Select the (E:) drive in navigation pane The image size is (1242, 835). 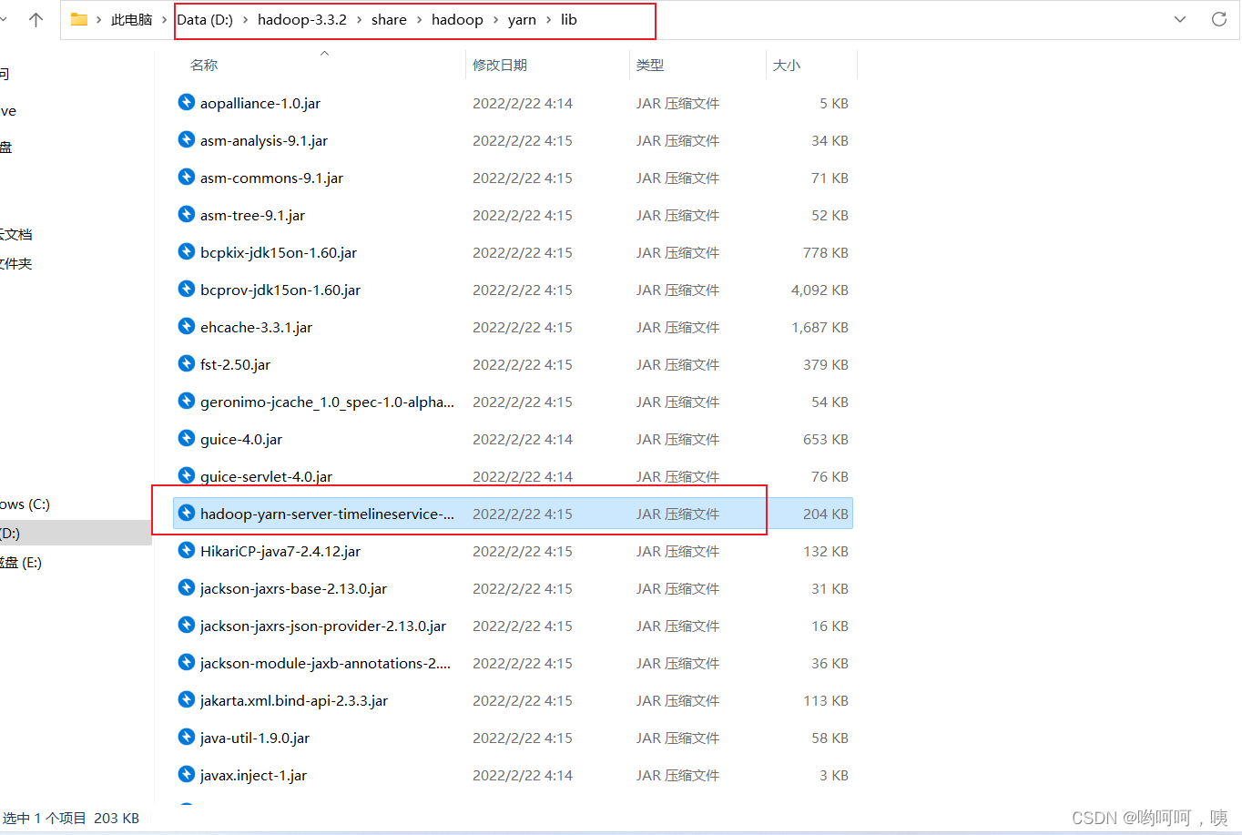point(21,563)
